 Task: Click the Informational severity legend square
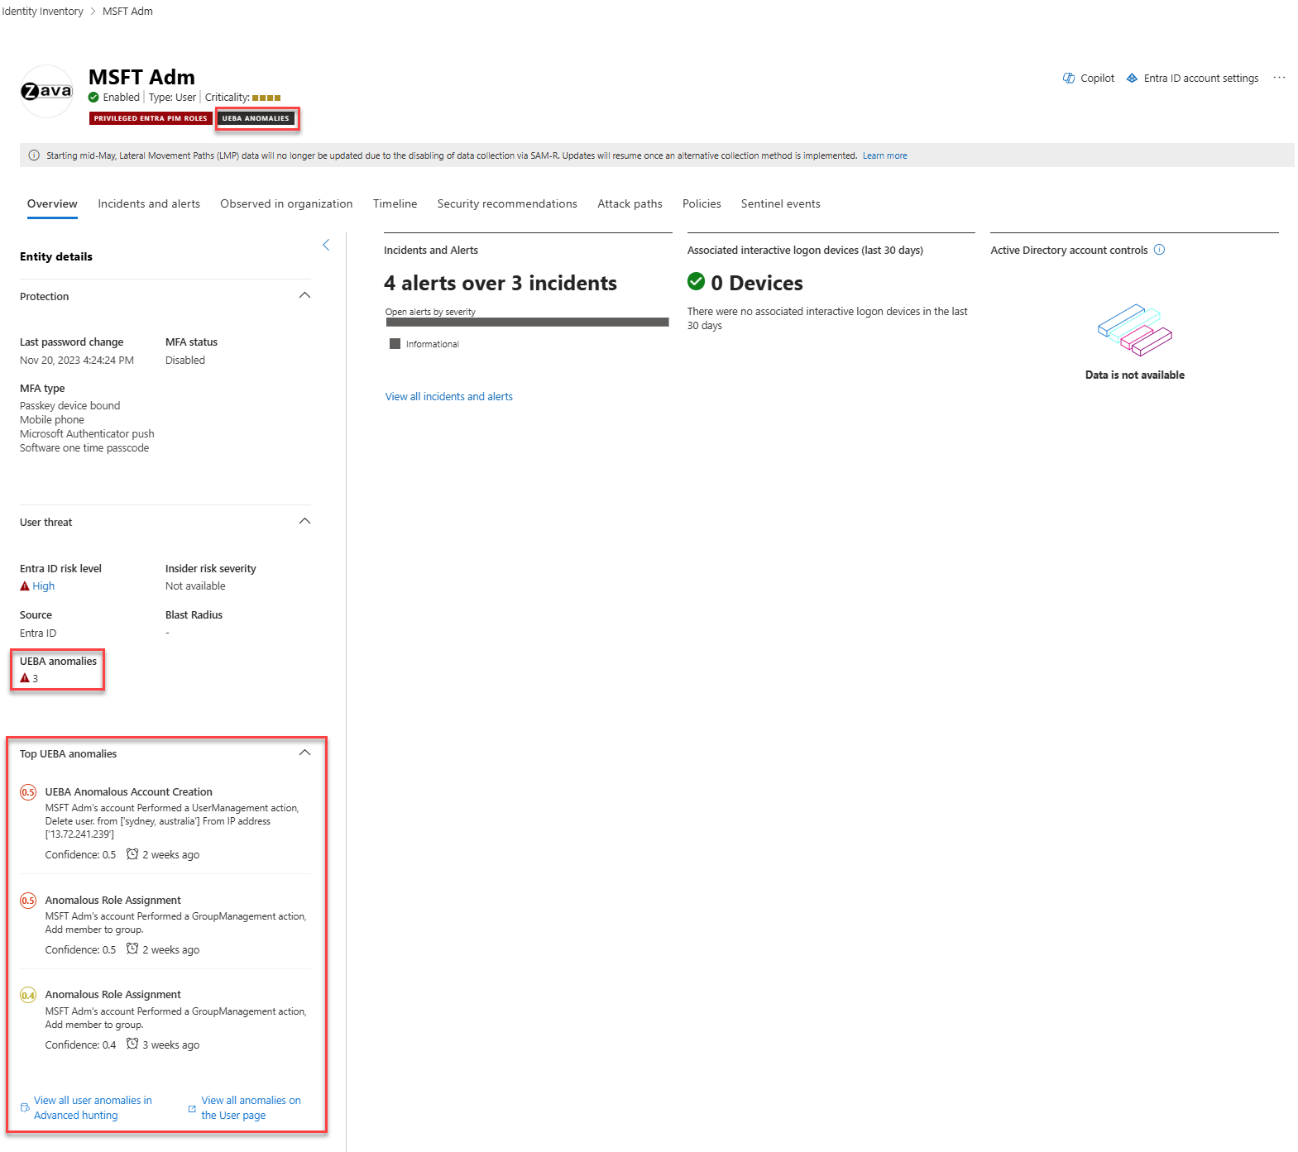click(395, 344)
